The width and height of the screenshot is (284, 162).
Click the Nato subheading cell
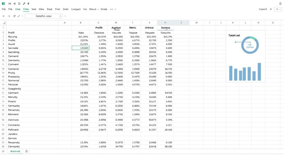click(81, 33)
